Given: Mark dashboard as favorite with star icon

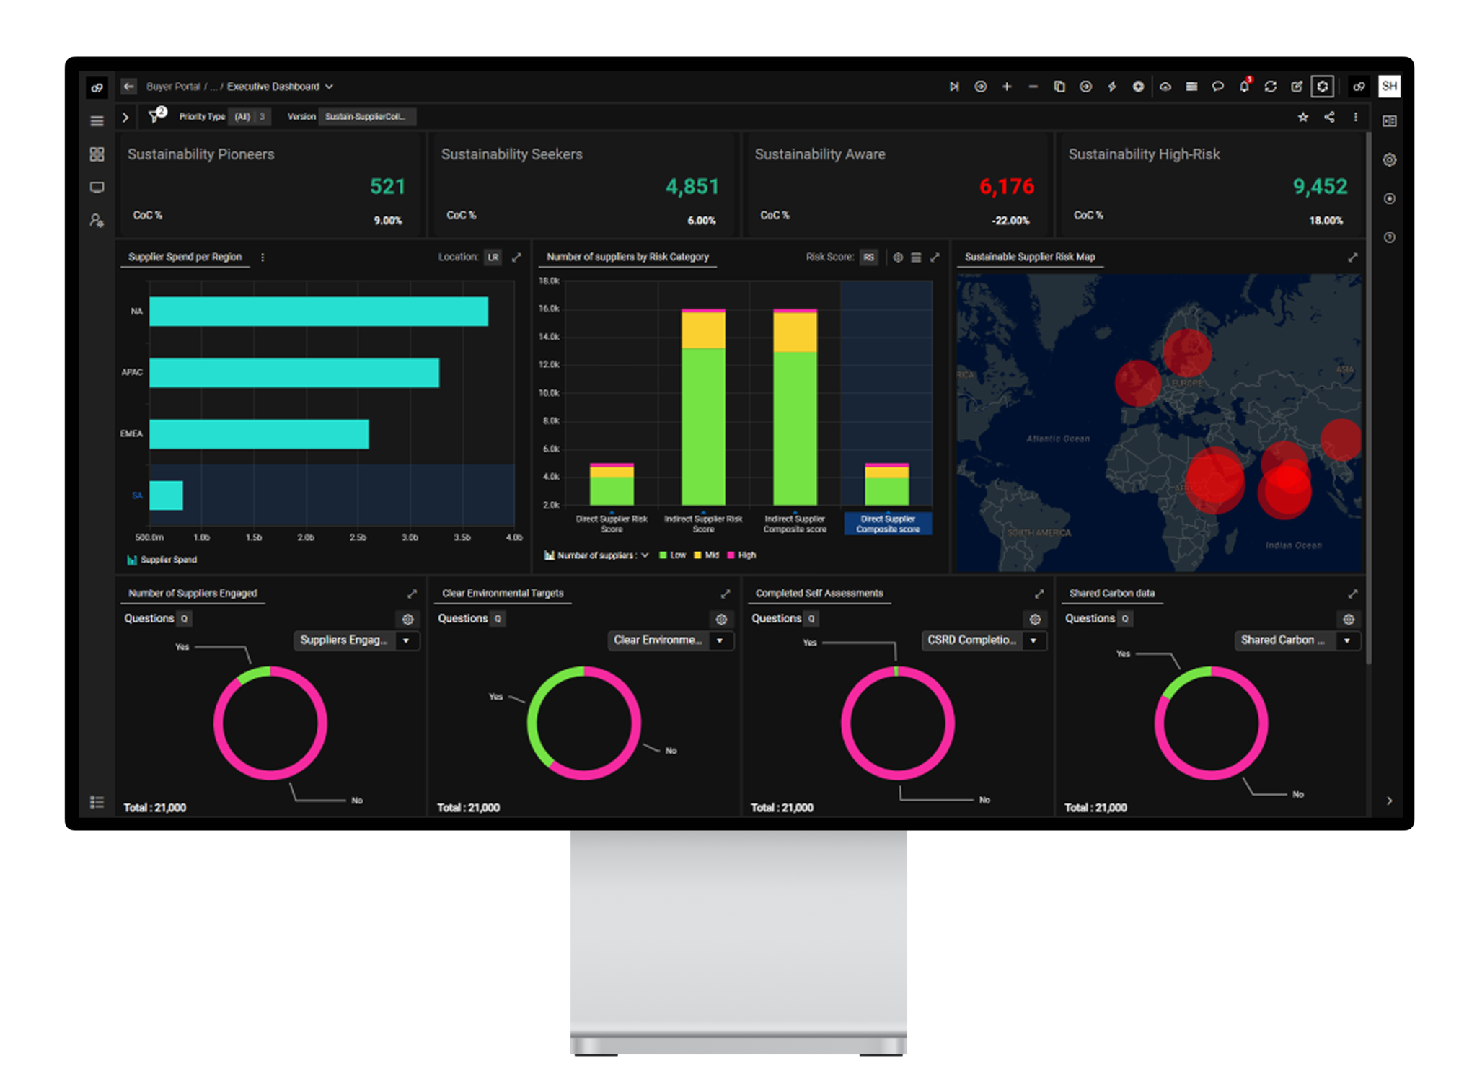Looking at the screenshot, I should click(x=1302, y=117).
